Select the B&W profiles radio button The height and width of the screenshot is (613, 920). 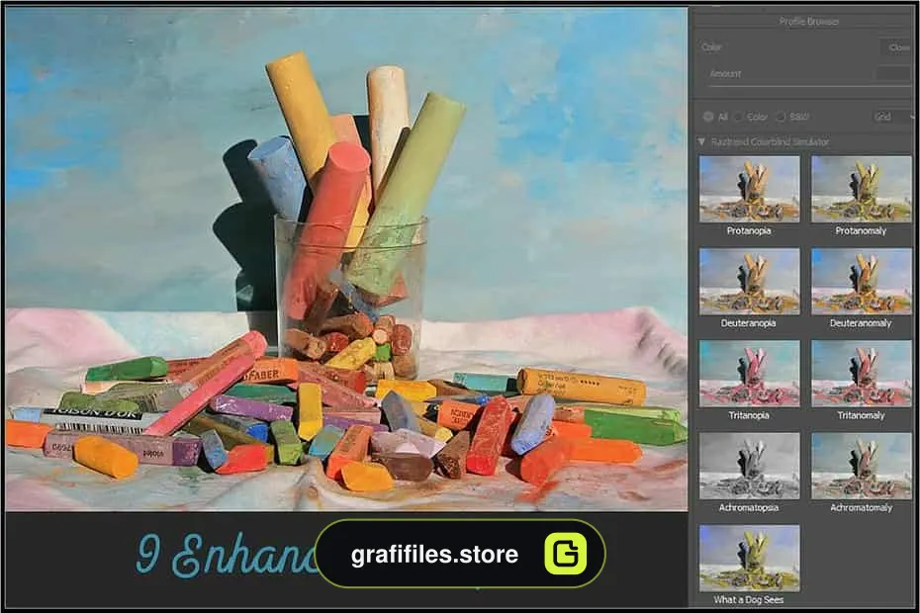click(x=781, y=117)
